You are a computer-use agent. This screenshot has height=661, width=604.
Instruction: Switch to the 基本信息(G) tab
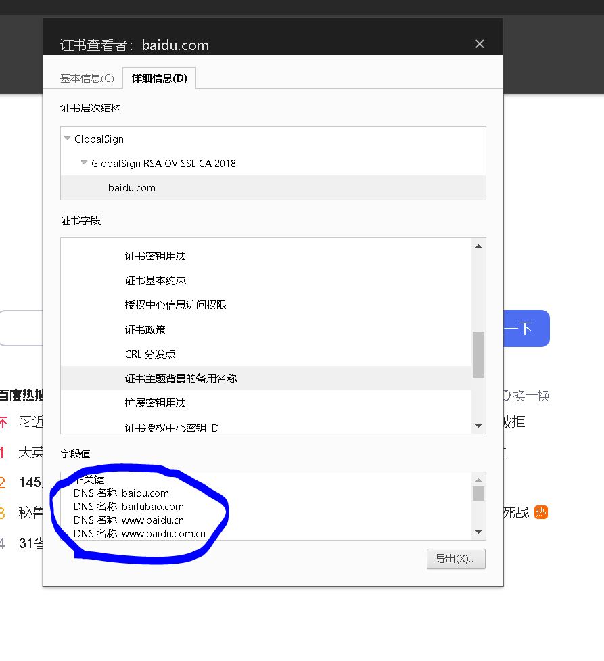pyautogui.click(x=87, y=78)
